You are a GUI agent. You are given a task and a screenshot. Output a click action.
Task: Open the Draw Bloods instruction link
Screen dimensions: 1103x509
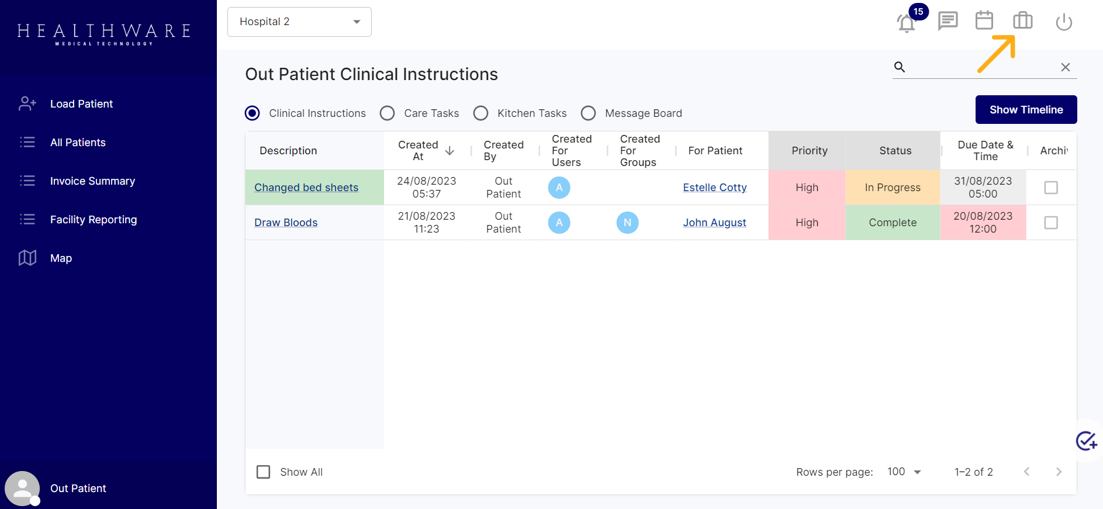click(286, 223)
